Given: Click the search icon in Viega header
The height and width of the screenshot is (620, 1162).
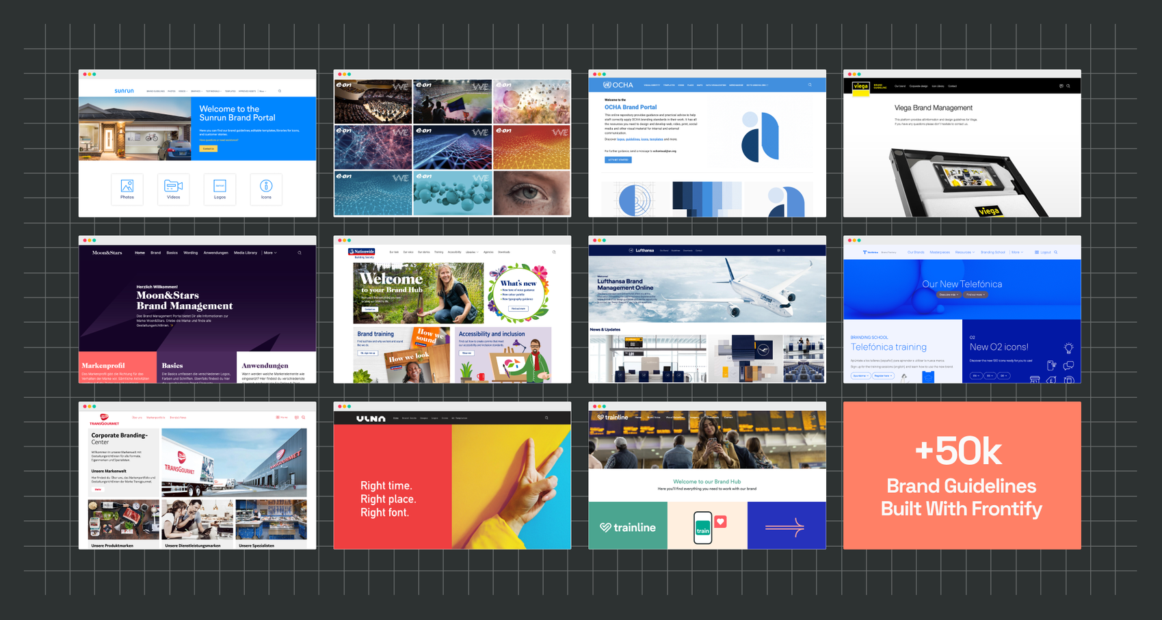Looking at the screenshot, I should 1068,86.
